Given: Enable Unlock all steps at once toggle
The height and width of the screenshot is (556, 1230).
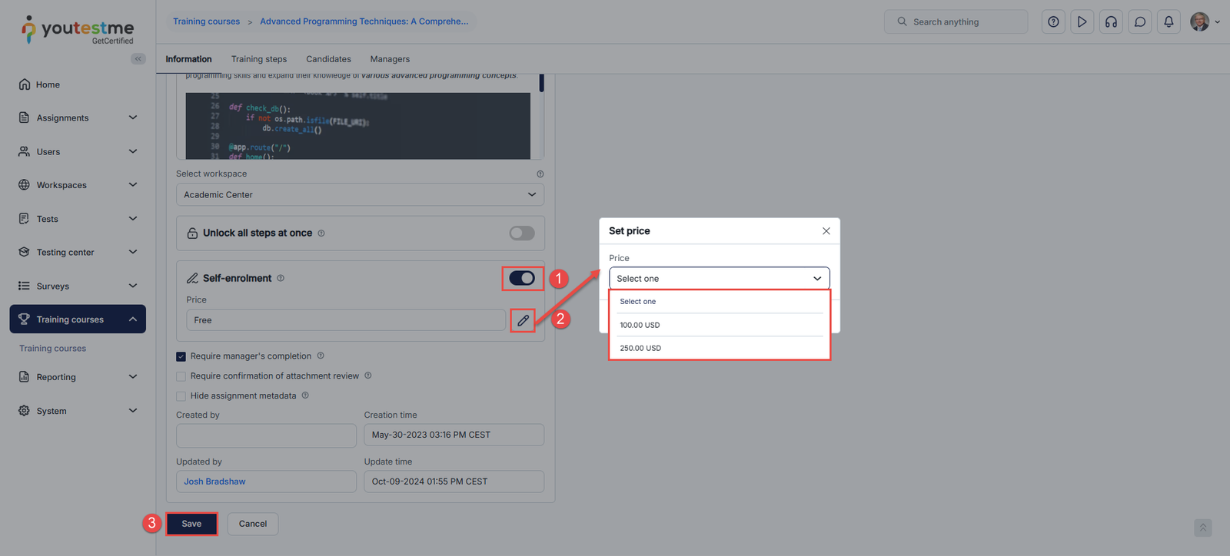Looking at the screenshot, I should point(522,233).
